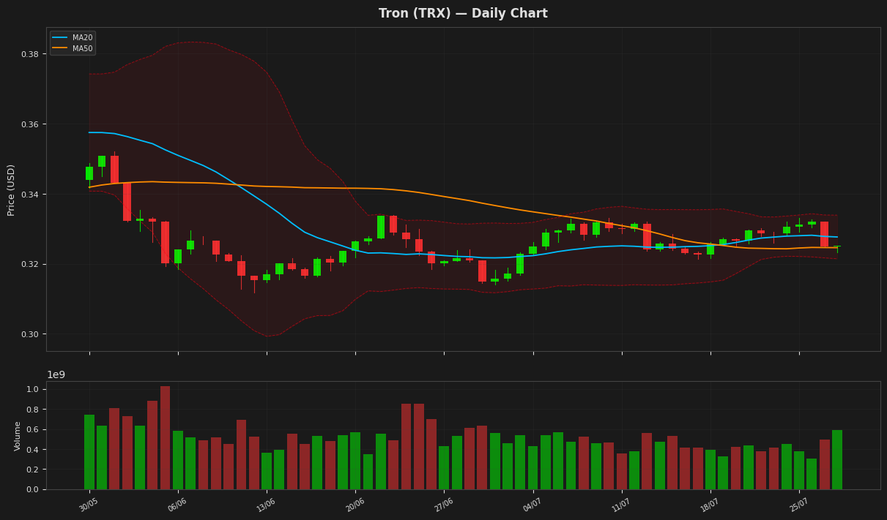Screen dimensions: 887x520
Task: Click the 0.4 volume axis tick label
Action: pyautogui.click(x=34, y=449)
